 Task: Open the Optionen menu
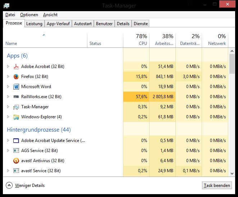29,15
